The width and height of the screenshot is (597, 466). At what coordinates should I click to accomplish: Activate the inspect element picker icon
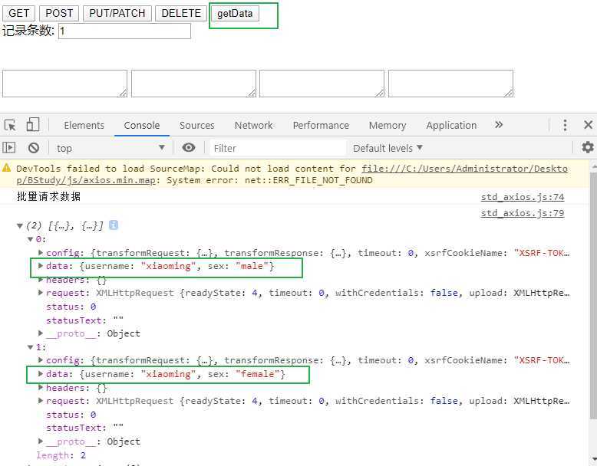tap(10, 125)
